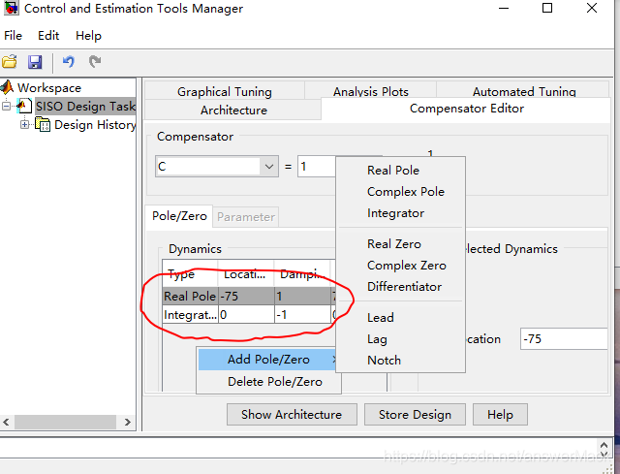Select SISO Design Task in tree
Viewport: 620px width, 474px height.
point(85,106)
